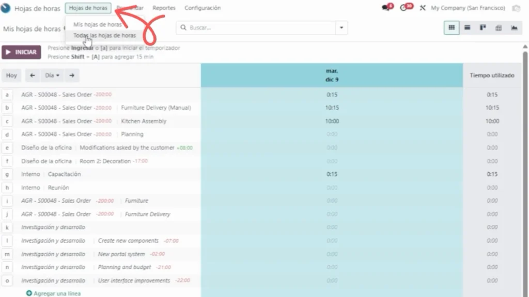Select Todas las hojas de horas

pos(105,36)
